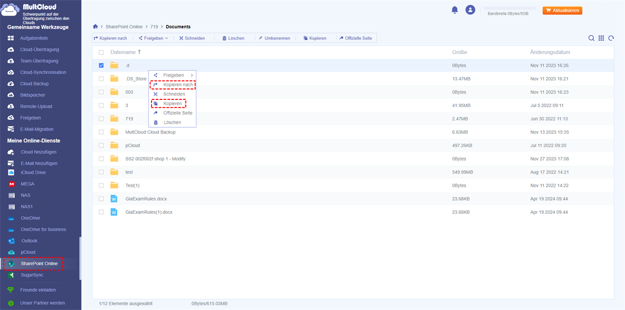Click the toolbar Kopieren button
The height and width of the screenshot is (310, 625).
315,38
